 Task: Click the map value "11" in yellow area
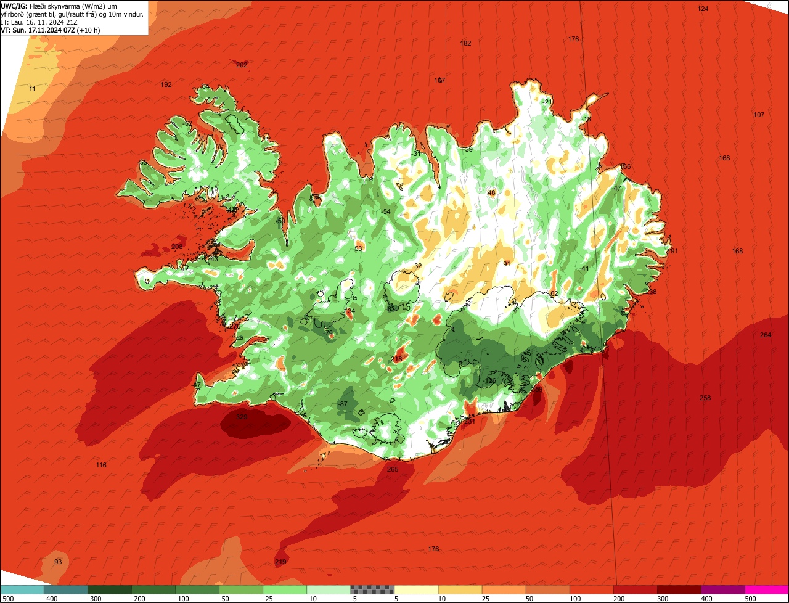[32, 89]
